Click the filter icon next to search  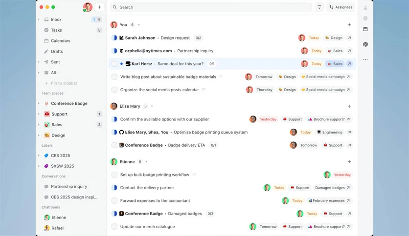point(319,7)
